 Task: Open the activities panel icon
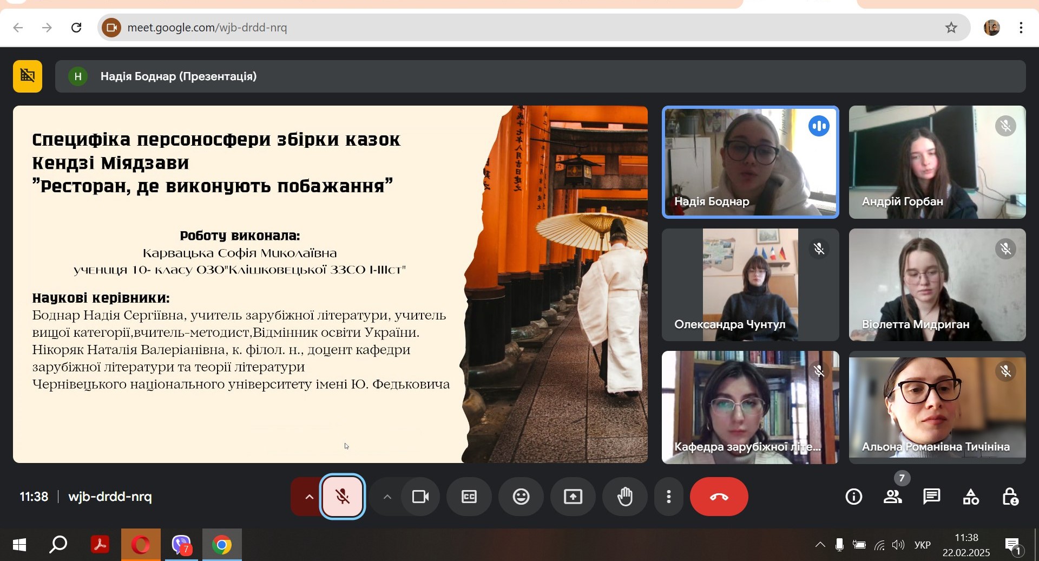(971, 497)
